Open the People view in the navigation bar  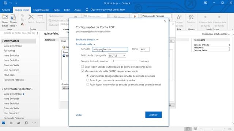(19, 123)
